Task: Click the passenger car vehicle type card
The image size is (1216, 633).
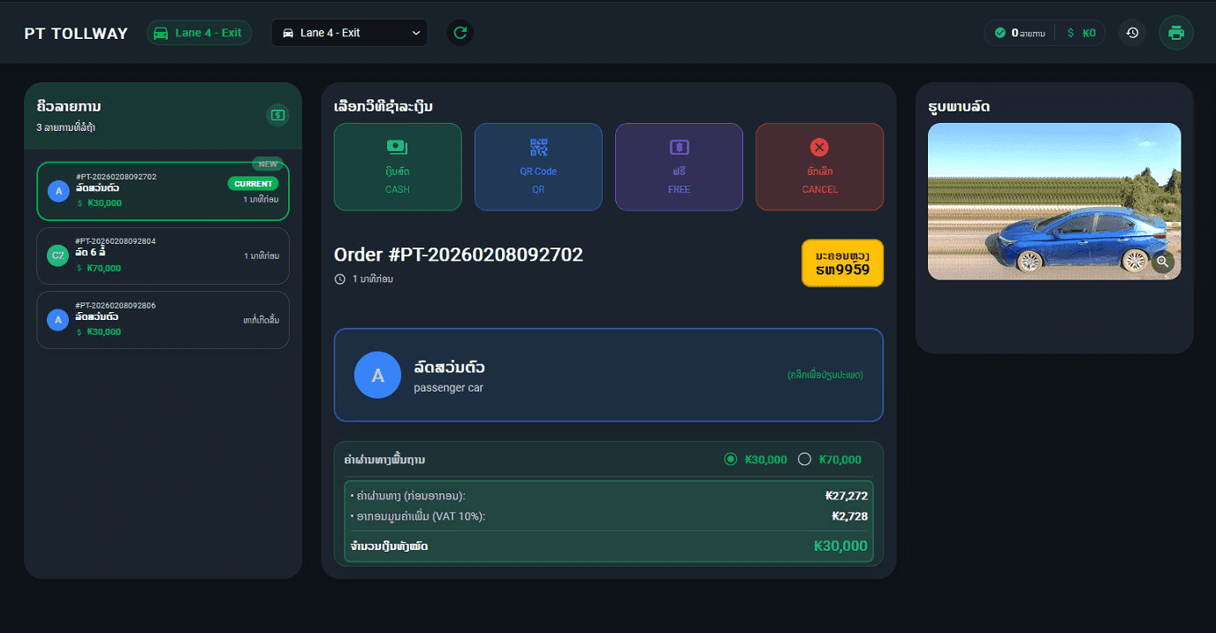Action: [x=608, y=375]
